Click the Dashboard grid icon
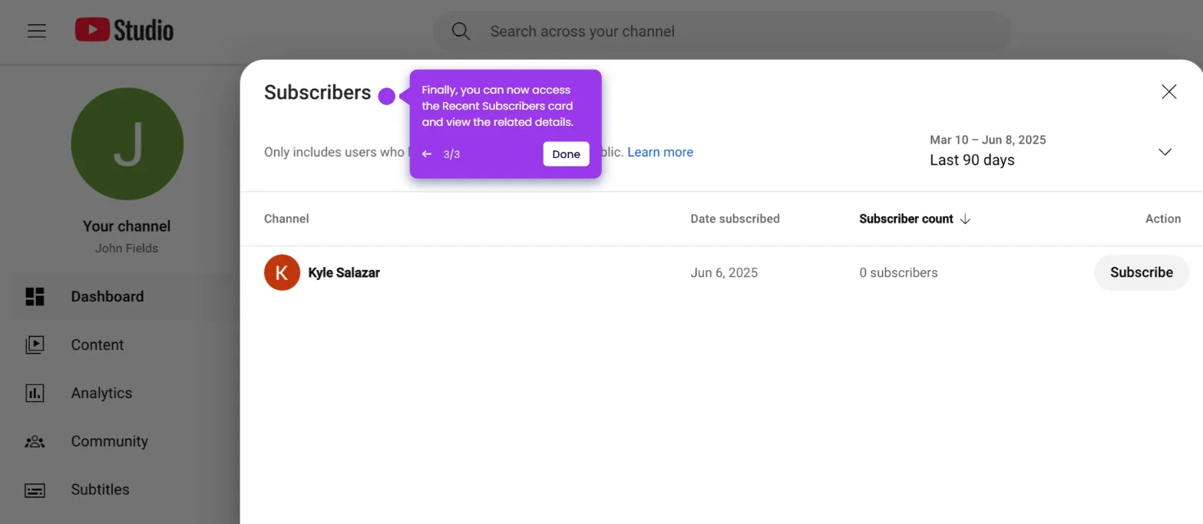 [x=35, y=297]
